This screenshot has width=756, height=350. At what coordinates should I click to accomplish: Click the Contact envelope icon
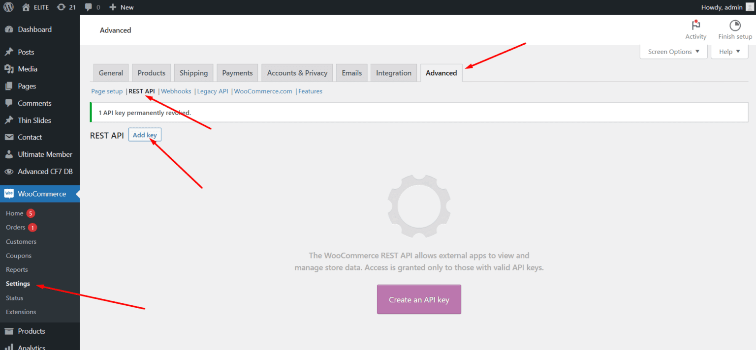click(9, 137)
